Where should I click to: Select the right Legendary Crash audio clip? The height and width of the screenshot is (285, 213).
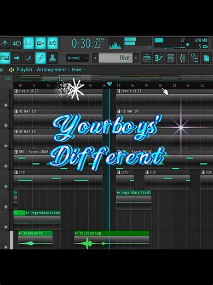tap(134, 200)
